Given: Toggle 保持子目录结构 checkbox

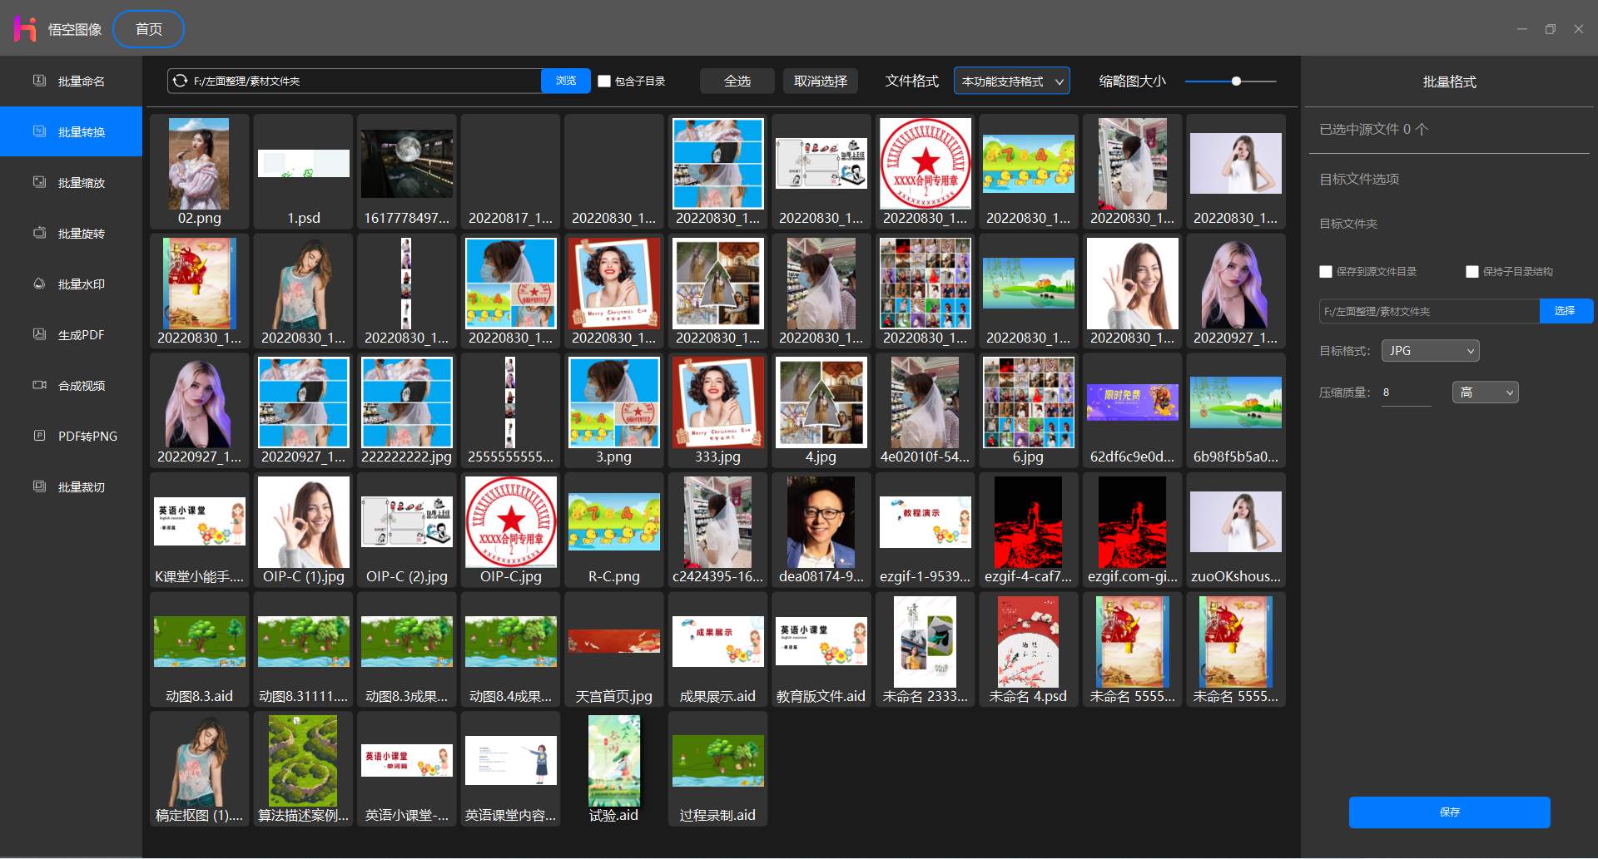Looking at the screenshot, I should (1472, 272).
